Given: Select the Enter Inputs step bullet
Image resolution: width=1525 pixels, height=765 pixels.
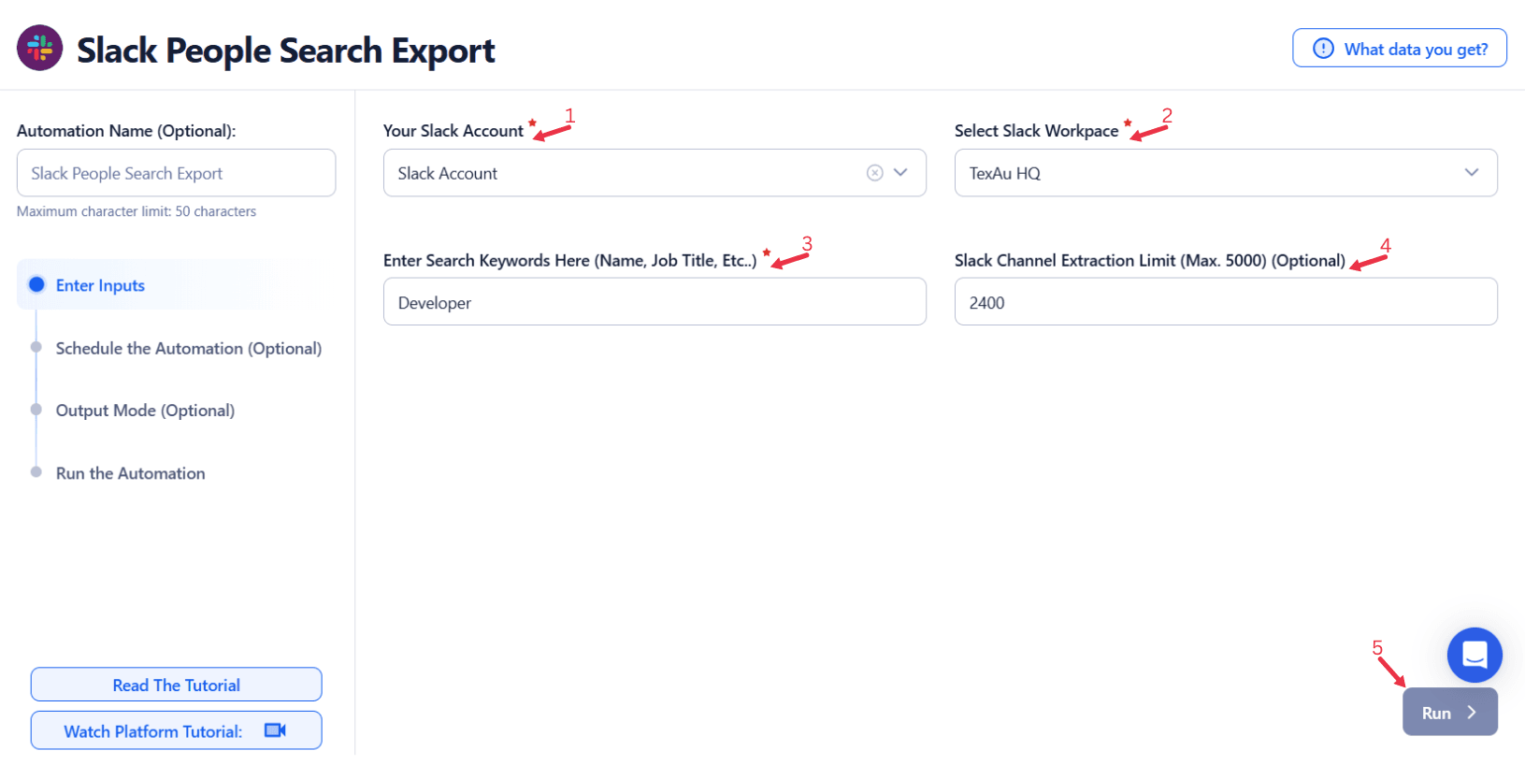Looking at the screenshot, I should (x=36, y=285).
